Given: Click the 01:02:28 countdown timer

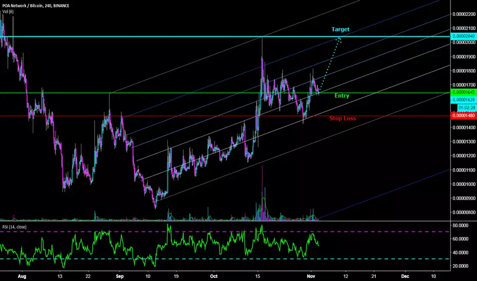Looking at the screenshot, I should 467,107.
